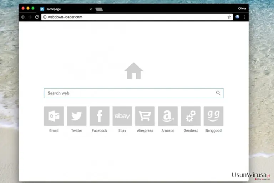The width and height of the screenshot is (274, 183).
Task: Close the Homepage tab
Action: 91,9
